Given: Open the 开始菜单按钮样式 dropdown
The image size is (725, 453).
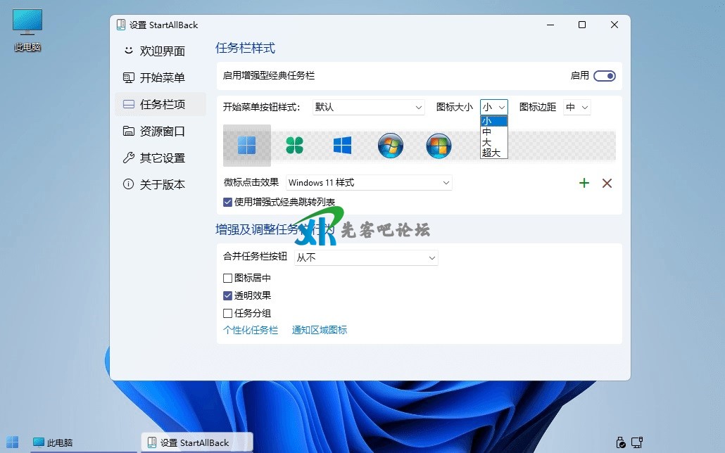Looking at the screenshot, I should 368,107.
